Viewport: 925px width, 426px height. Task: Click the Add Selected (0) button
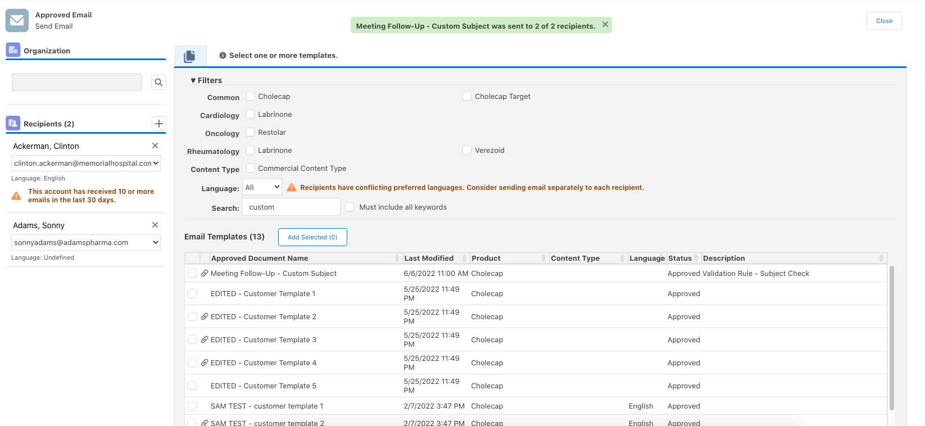[312, 237]
